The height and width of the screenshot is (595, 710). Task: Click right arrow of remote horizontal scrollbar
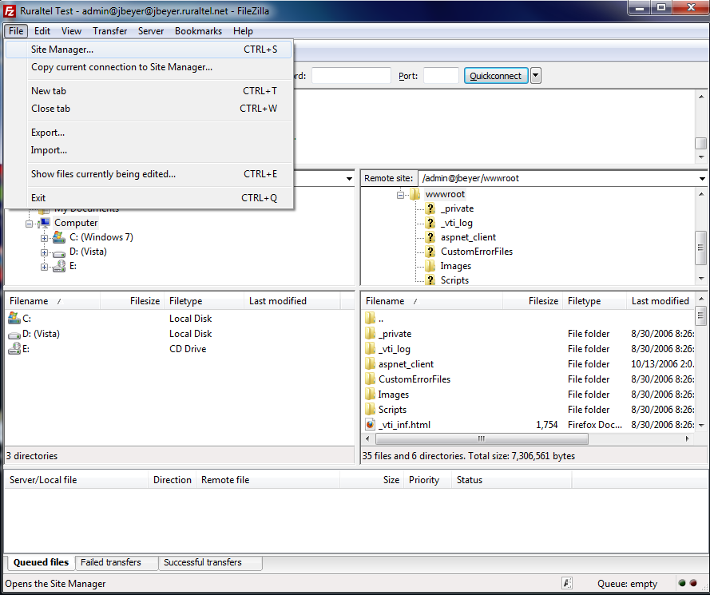(688, 438)
